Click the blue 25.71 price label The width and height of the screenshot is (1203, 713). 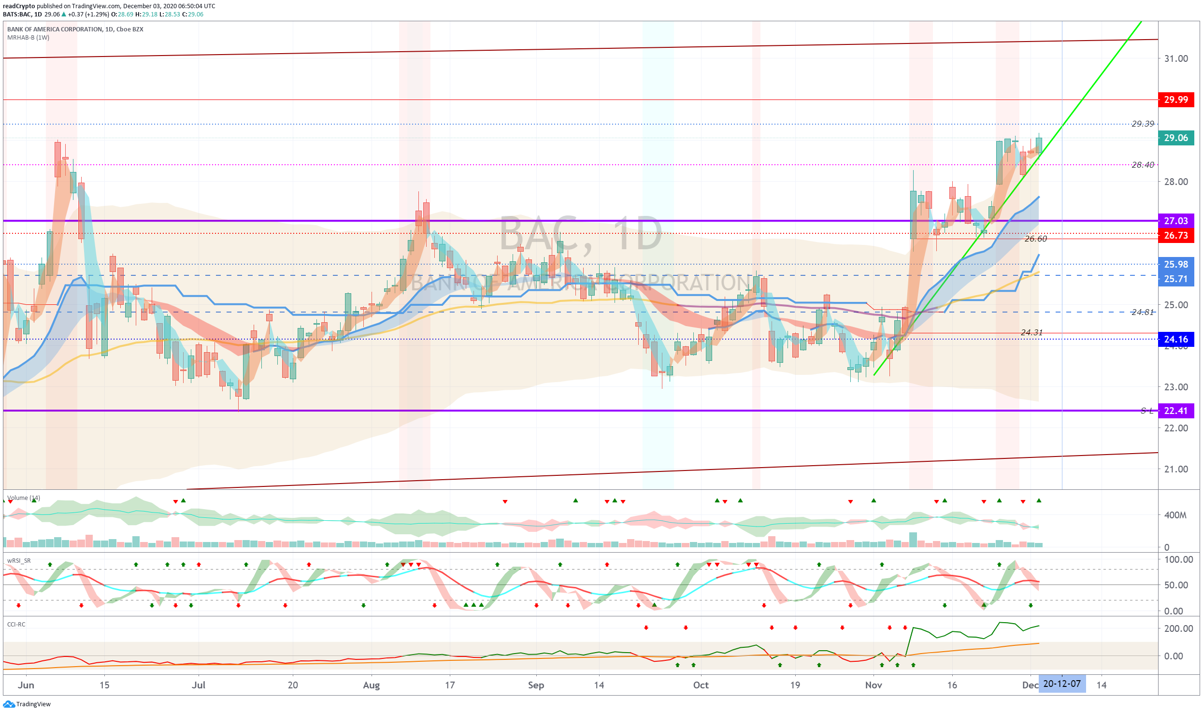point(1176,279)
